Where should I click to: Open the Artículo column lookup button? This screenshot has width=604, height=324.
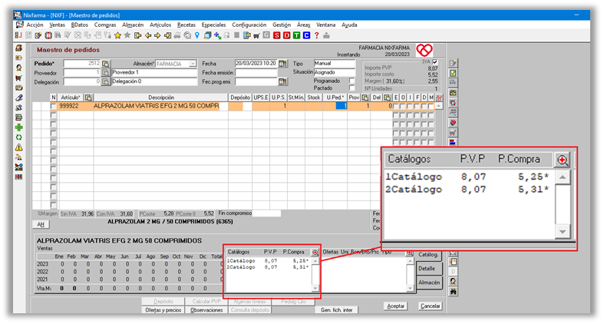pos(88,98)
